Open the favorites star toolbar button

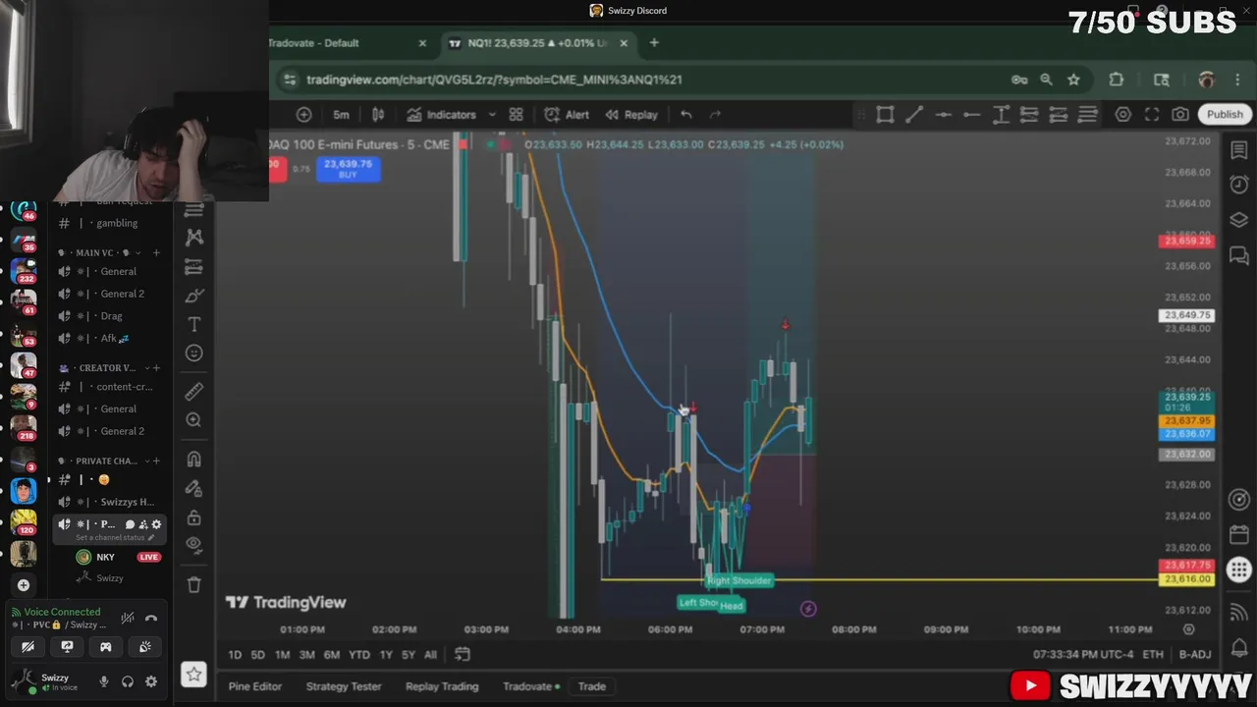[x=193, y=674]
